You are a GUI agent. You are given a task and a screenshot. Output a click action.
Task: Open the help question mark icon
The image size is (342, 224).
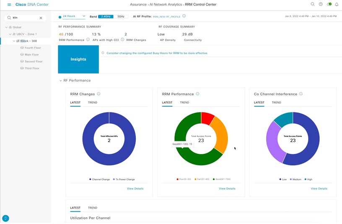point(321,4)
